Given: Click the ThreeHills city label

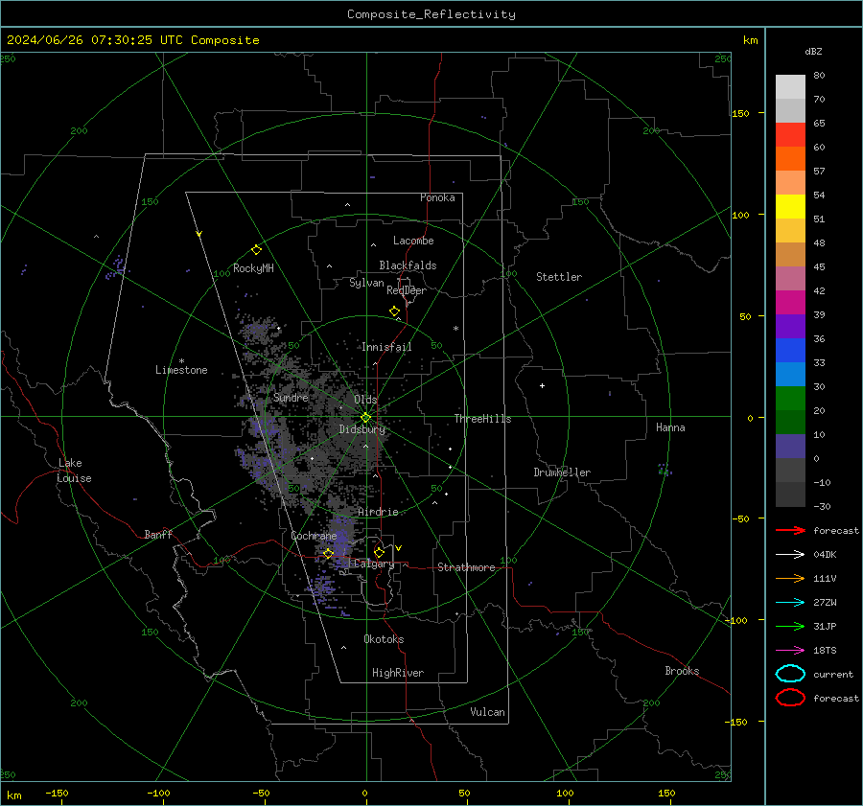Looking at the screenshot, I should (482, 419).
